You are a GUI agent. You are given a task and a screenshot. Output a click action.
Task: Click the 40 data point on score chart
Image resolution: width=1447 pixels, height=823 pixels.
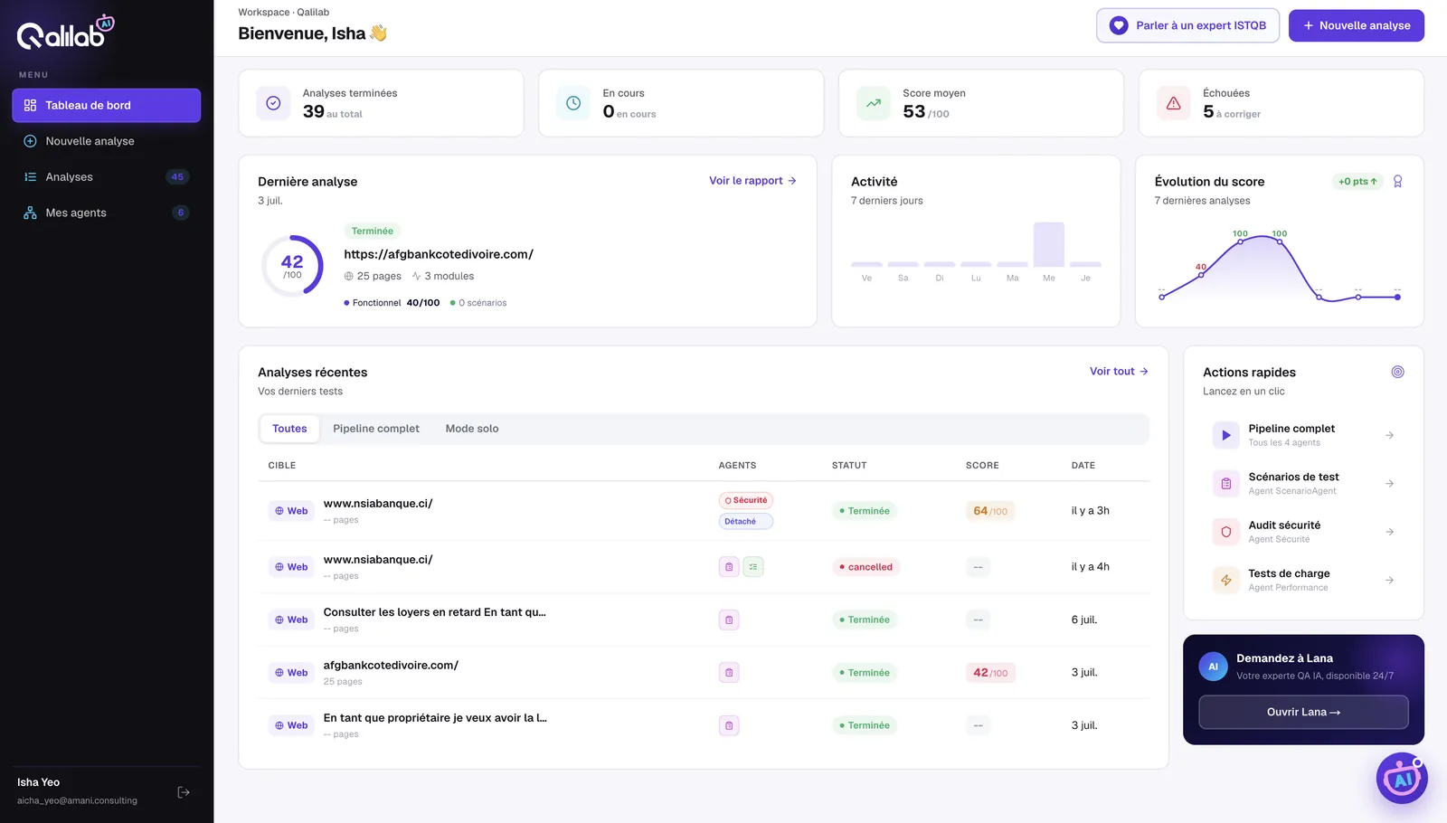coord(1201,275)
